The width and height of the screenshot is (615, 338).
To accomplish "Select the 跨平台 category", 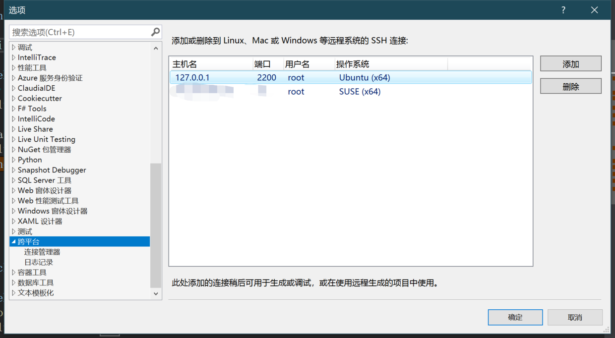I will pos(80,242).
